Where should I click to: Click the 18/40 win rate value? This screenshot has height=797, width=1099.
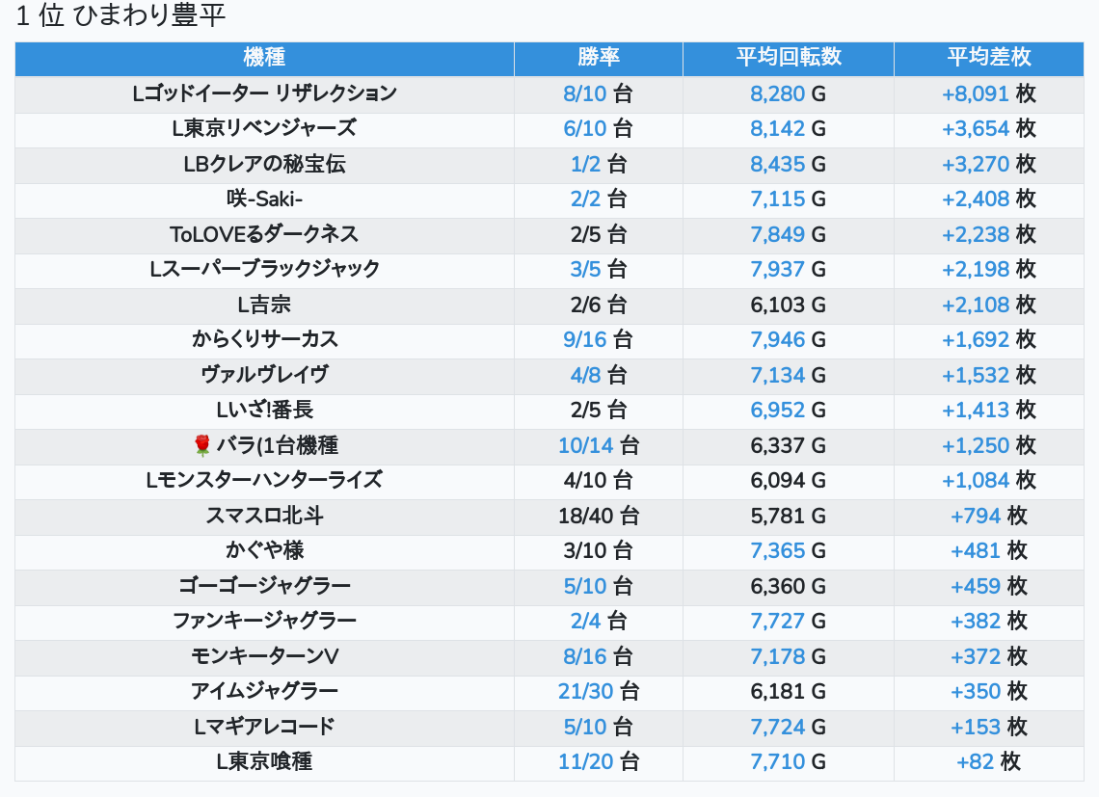click(x=585, y=516)
